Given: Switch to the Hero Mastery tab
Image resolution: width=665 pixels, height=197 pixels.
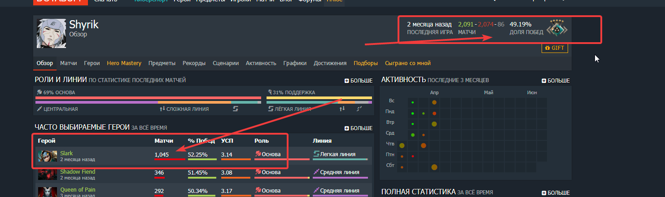Looking at the screenshot, I should click(x=124, y=63).
